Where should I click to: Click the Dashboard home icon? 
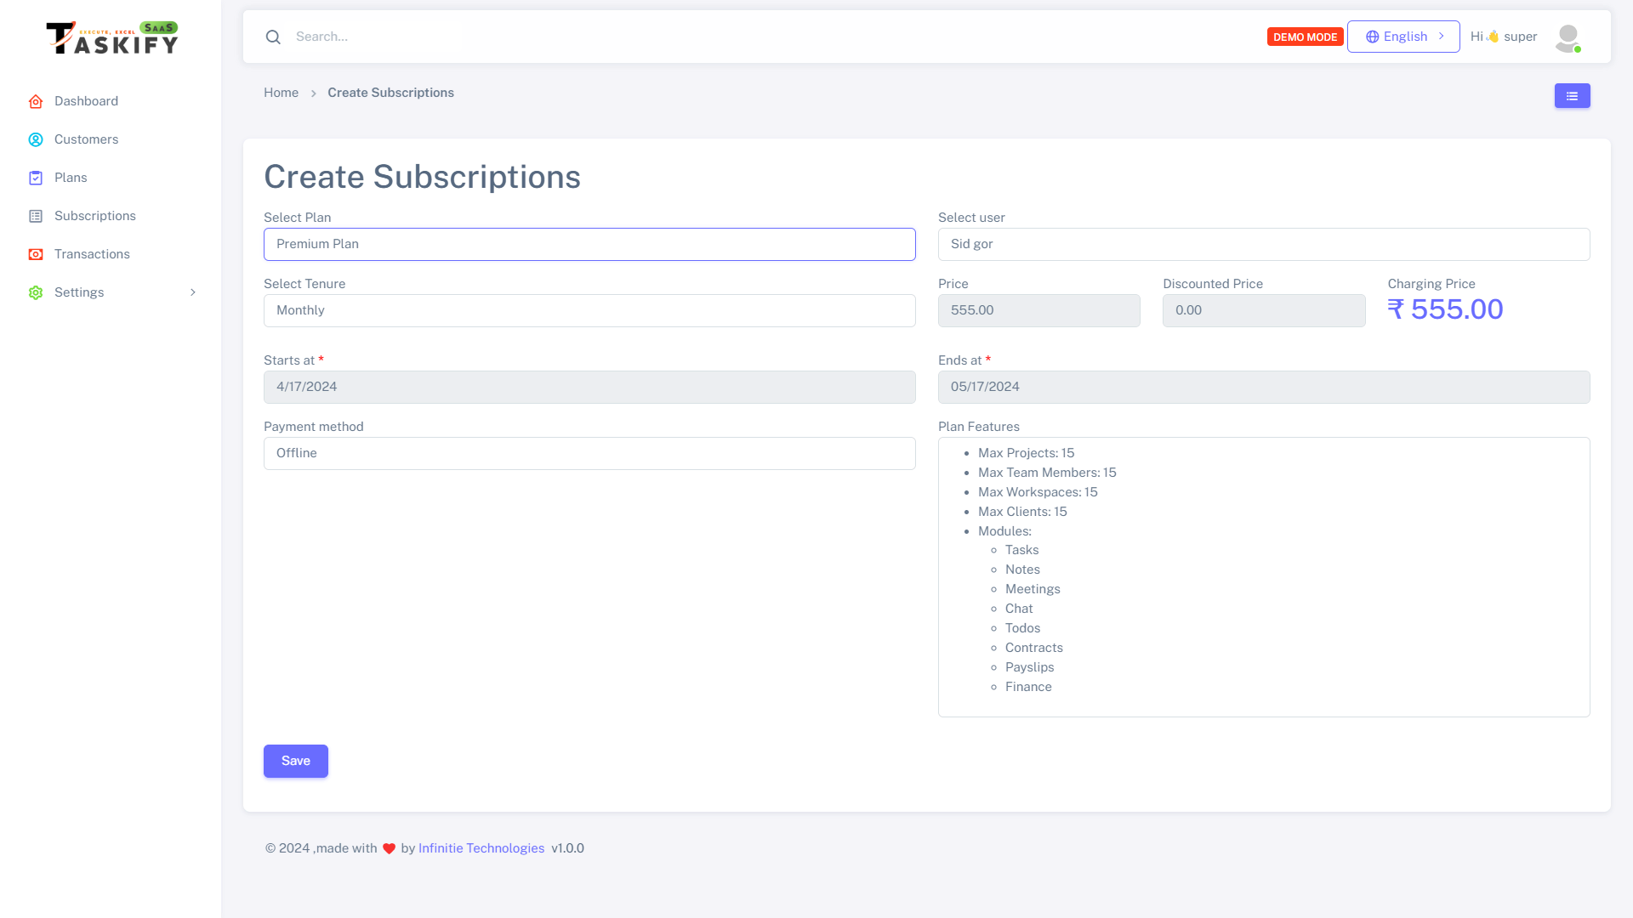[36, 102]
